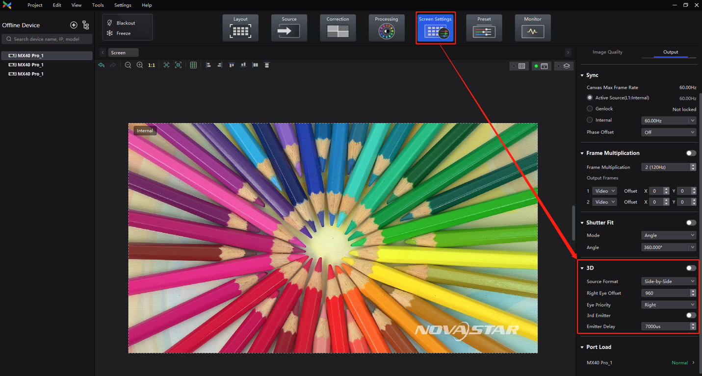
Task: Open the Internal sync frequency dropdown
Action: coord(669,121)
